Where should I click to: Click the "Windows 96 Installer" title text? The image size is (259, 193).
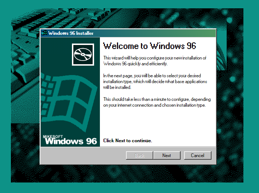(71, 33)
